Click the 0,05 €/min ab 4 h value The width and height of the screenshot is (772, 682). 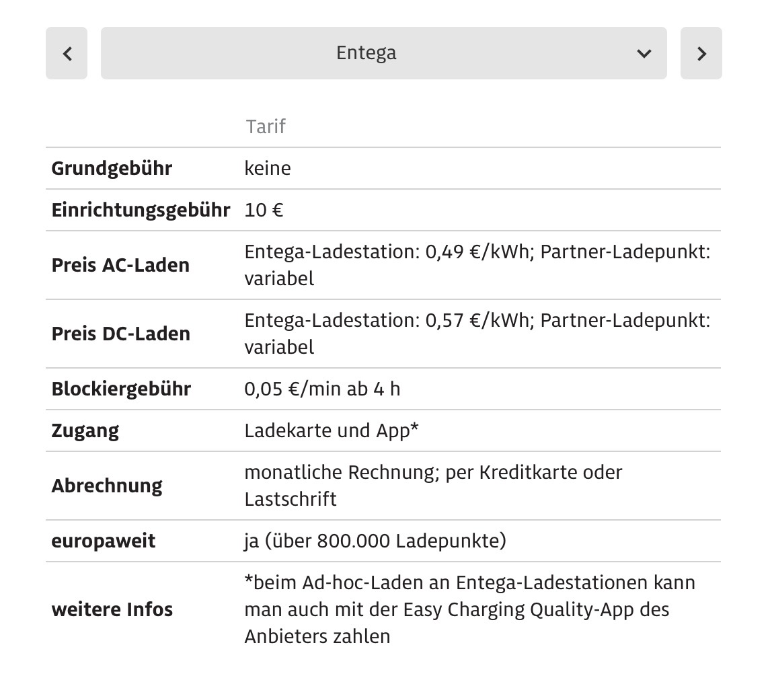(x=322, y=389)
